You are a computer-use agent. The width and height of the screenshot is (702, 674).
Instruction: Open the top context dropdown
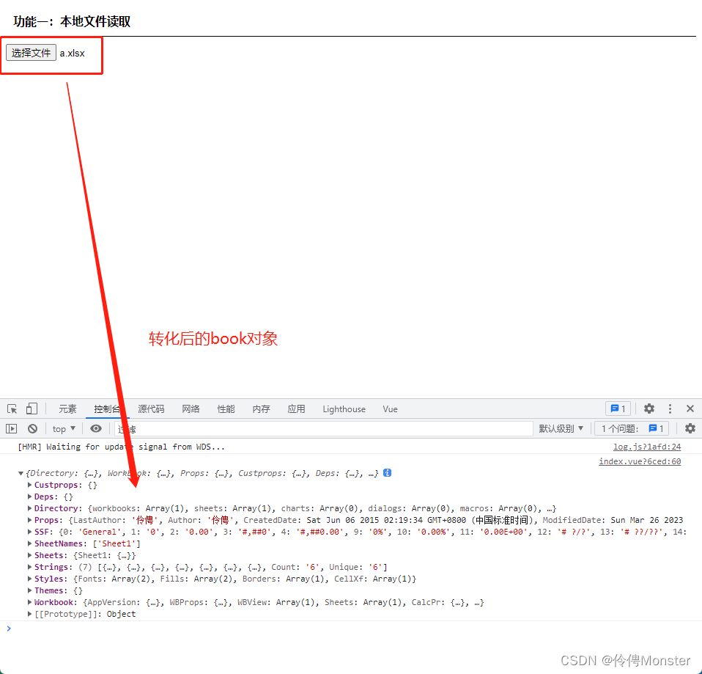pyautogui.click(x=64, y=429)
